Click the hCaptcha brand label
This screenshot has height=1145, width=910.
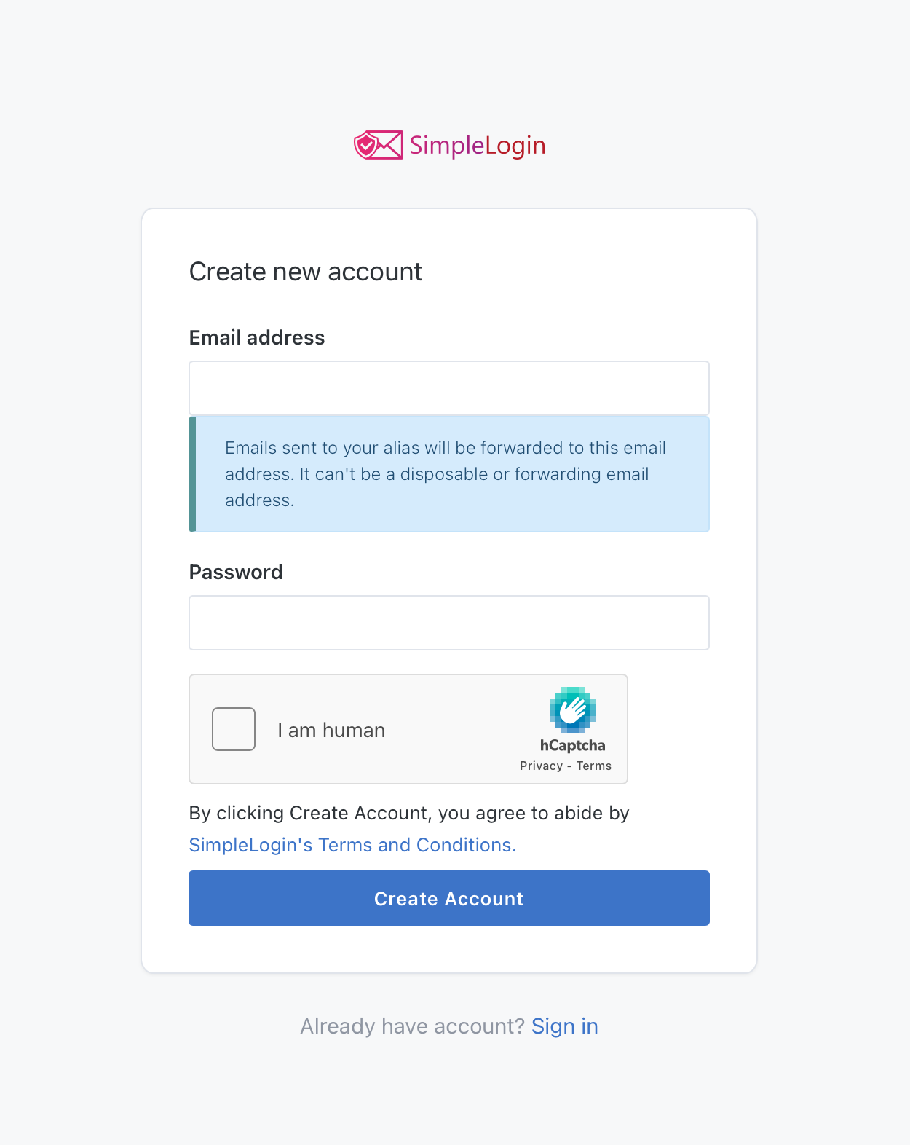coord(573,745)
